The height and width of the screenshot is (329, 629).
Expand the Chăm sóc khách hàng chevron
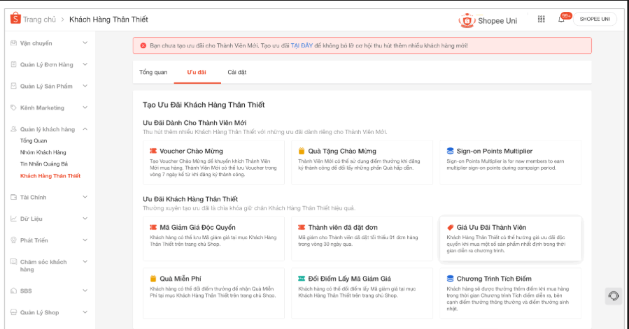point(85,262)
